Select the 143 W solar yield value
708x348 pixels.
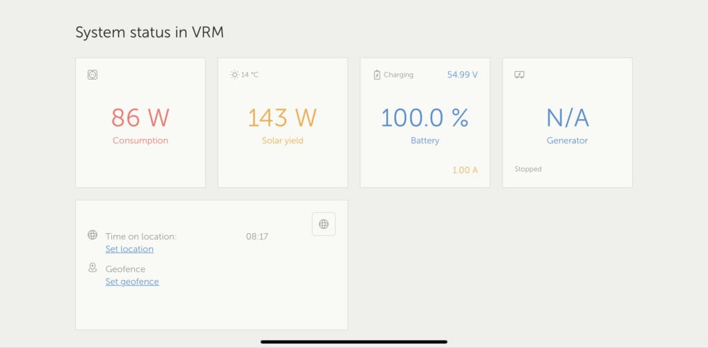click(x=283, y=118)
